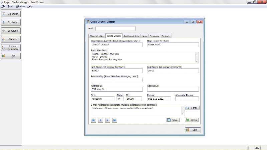Click the Find search field
The height and width of the screenshot is (150, 267).
[x=115, y=29]
